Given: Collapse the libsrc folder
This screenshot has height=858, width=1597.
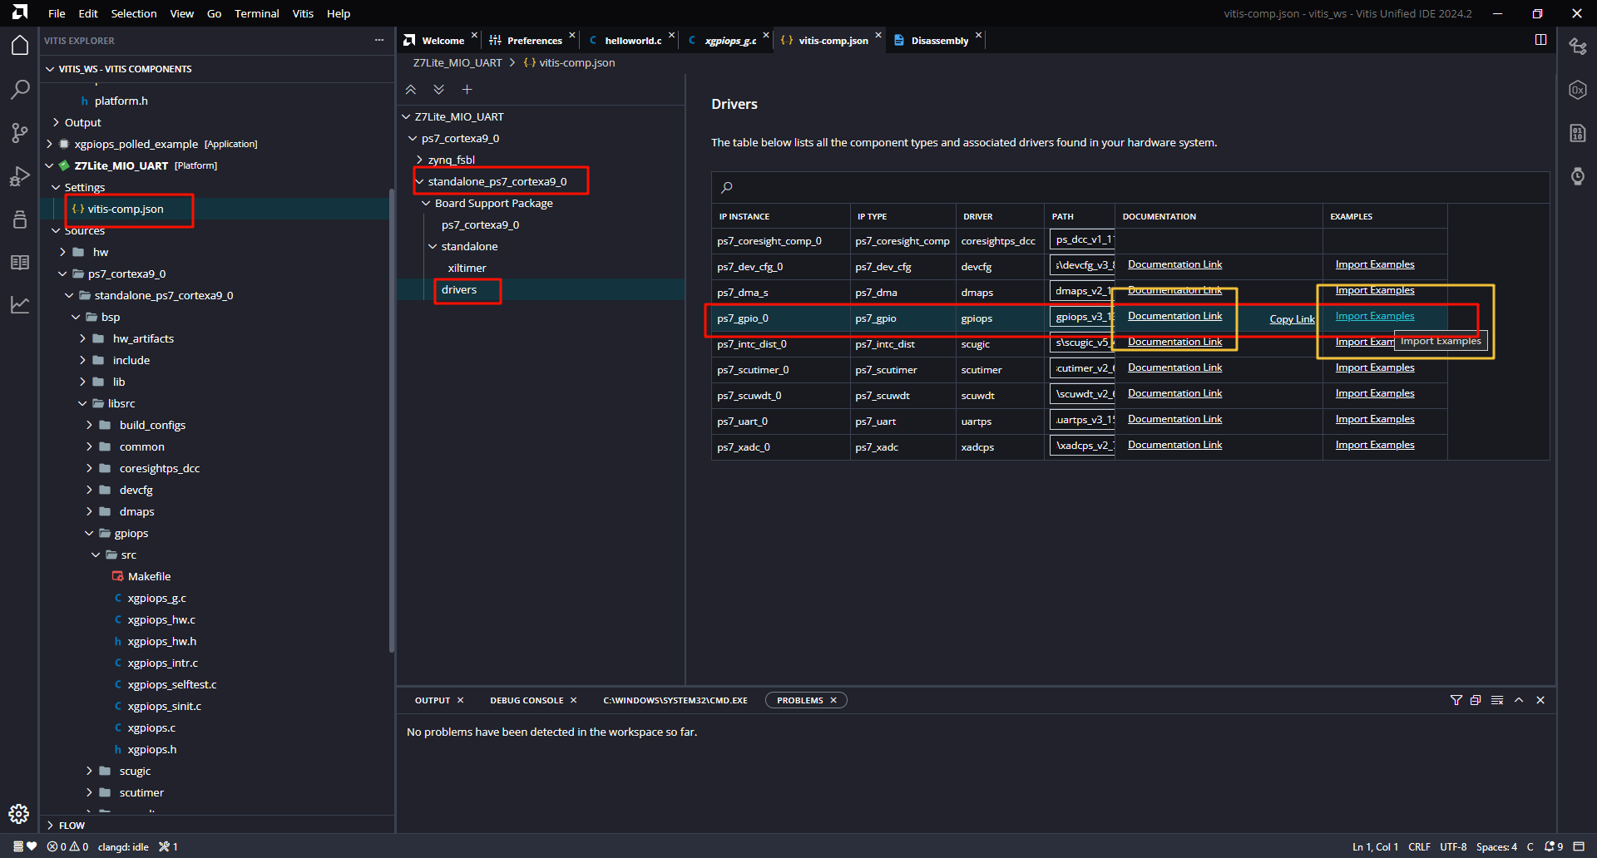Looking at the screenshot, I should click(x=83, y=403).
